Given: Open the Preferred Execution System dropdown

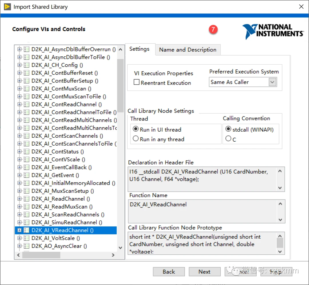Looking at the screenshot, I should 272,82.
